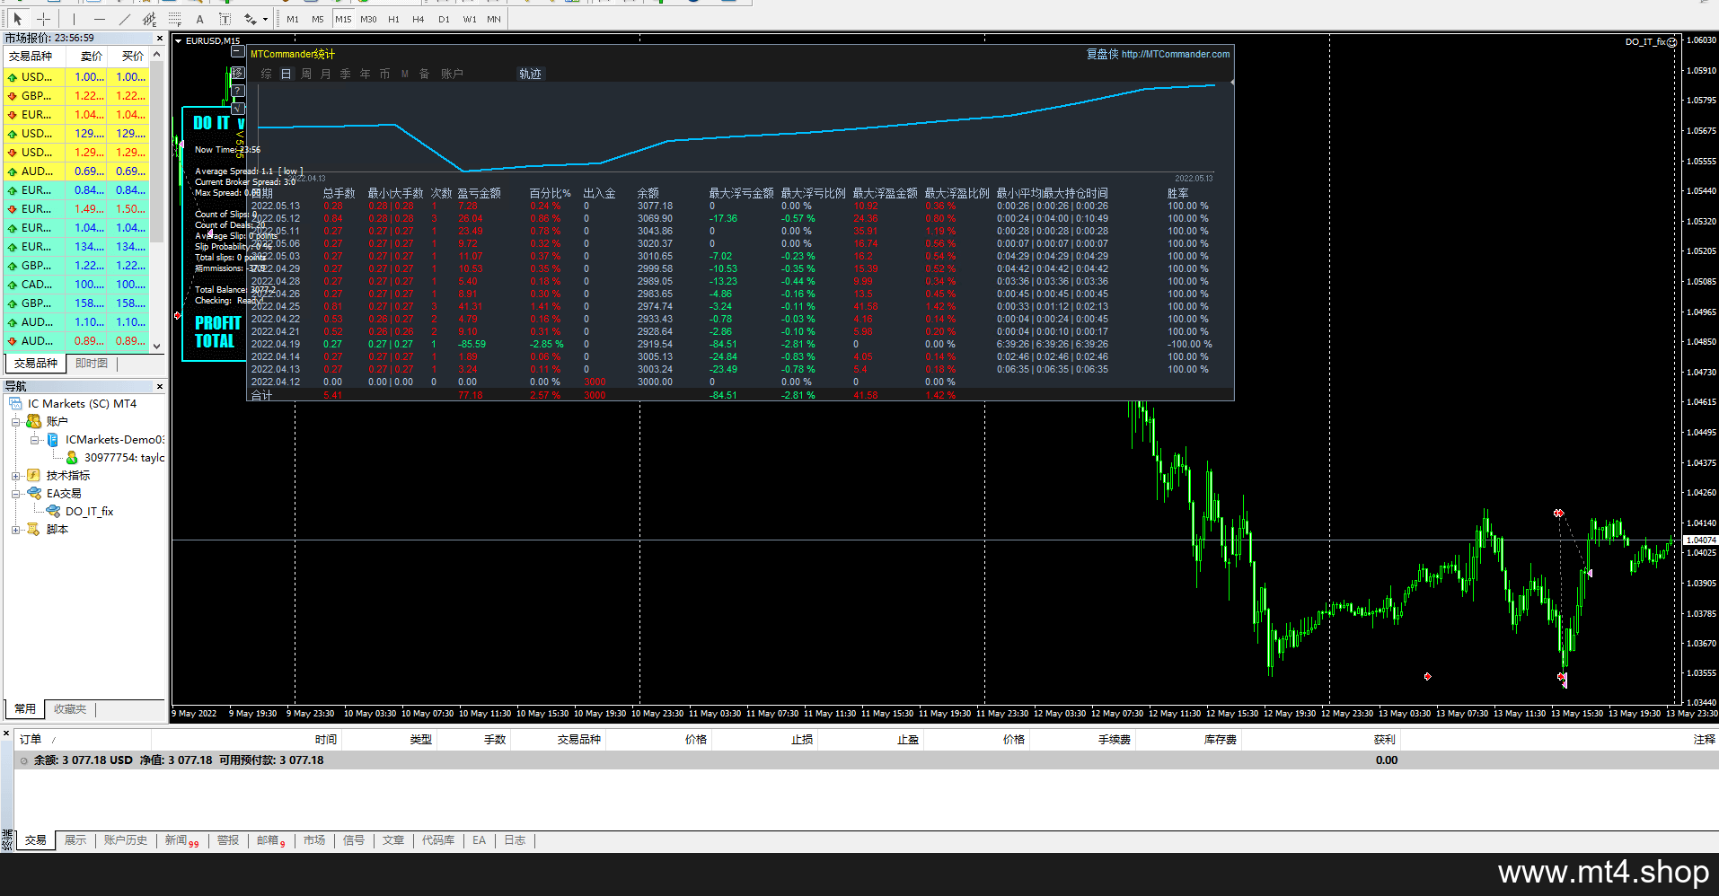
Task: Click the 买价 column header
Action: tap(128, 56)
